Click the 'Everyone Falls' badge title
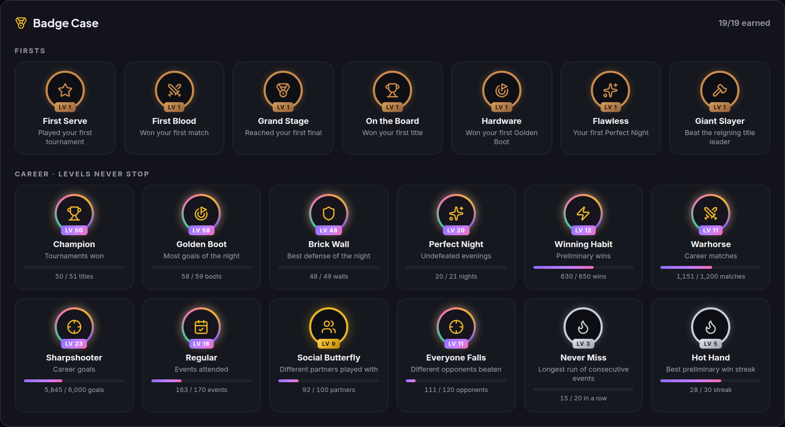785x427 pixels. [456, 357]
